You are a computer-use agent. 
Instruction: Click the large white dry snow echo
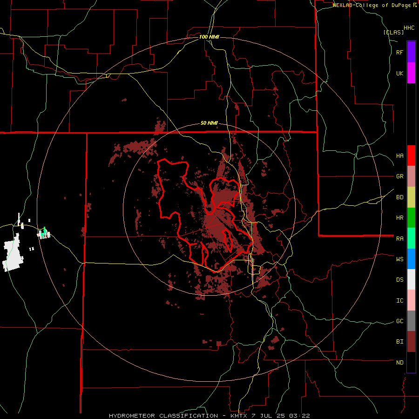(13, 253)
